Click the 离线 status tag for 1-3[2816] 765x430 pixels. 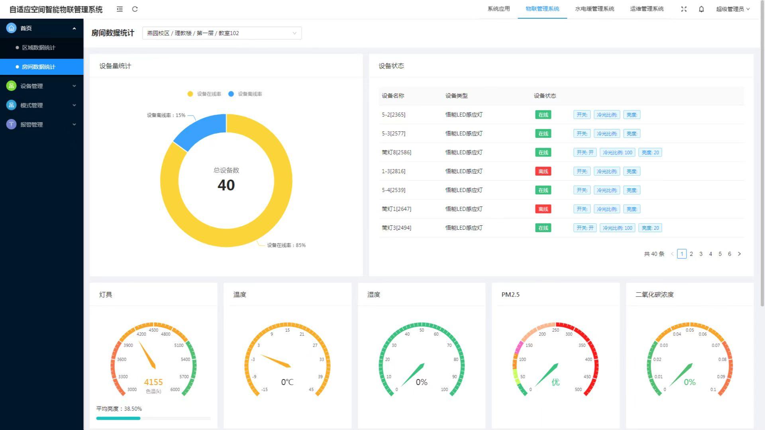[543, 171]
